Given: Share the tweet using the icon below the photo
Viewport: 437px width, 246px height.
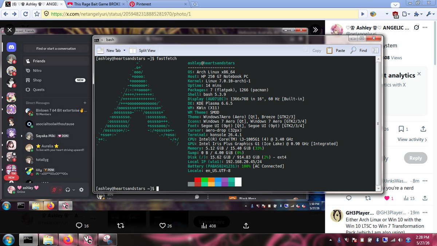Looking at the screenshot, I should (x=246, y=226).
